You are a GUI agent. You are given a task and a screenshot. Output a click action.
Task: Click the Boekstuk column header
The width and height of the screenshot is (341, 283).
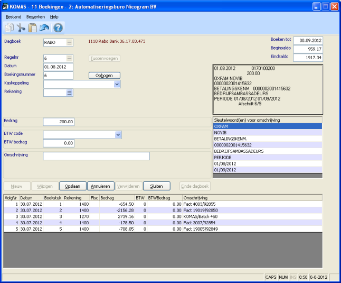tap(53, 198)
